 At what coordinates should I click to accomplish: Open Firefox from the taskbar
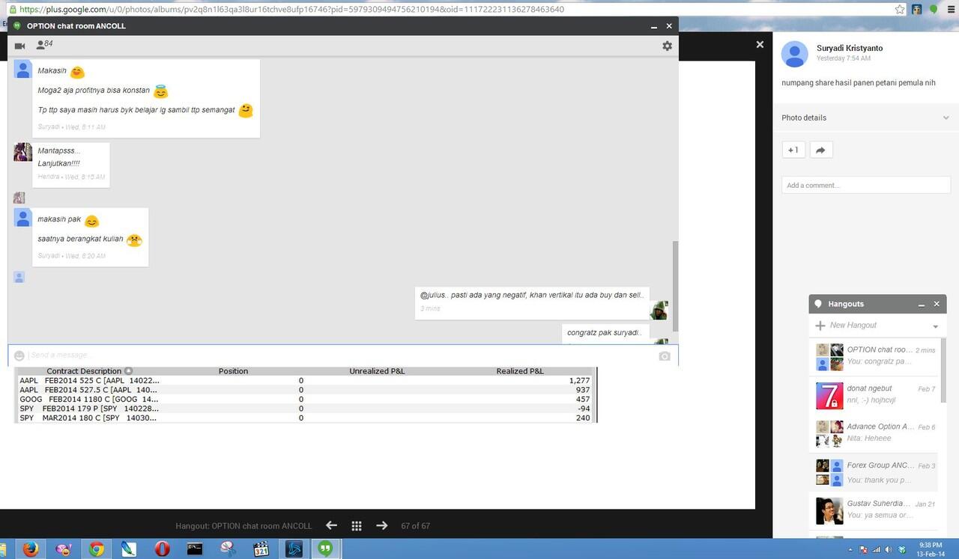(30, 549)
